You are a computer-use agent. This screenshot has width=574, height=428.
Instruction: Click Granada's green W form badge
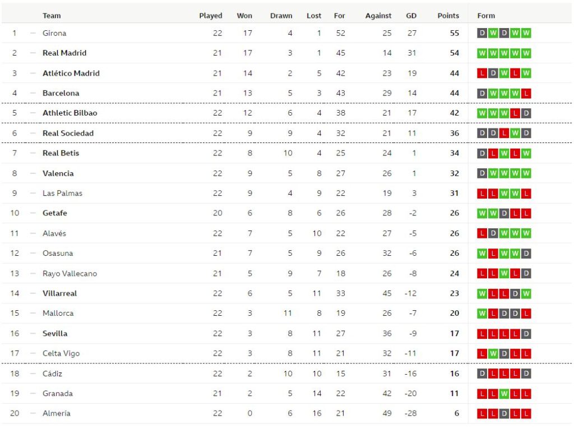click(504, 394)
